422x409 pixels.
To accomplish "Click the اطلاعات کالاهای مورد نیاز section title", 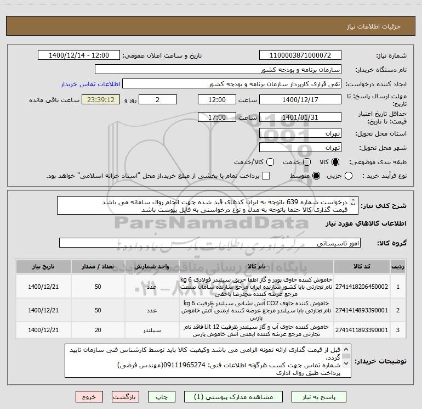I will point(366,223).
